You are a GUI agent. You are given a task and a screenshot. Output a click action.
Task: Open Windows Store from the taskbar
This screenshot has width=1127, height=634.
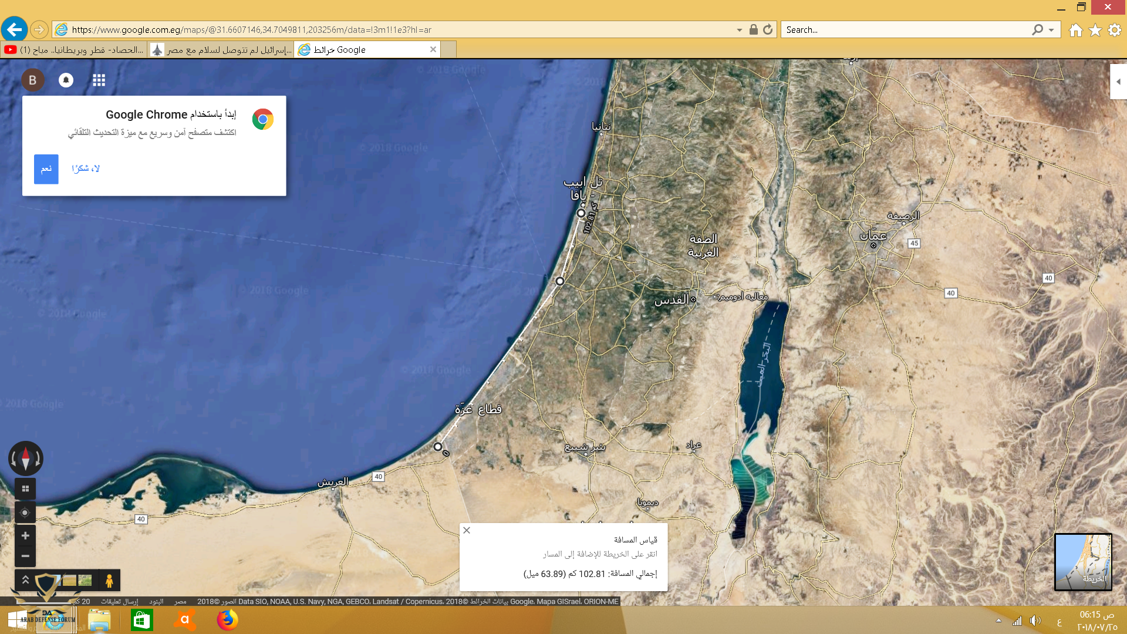[x=141, y=620]
